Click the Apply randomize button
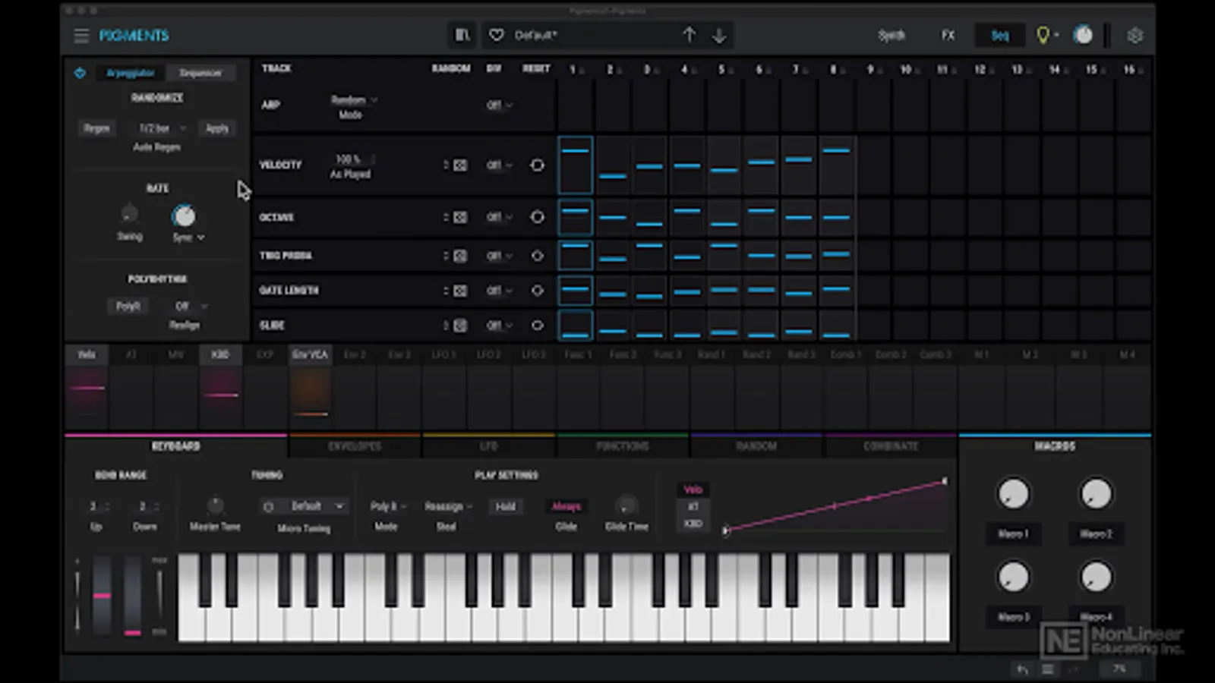 click(217, 128)
